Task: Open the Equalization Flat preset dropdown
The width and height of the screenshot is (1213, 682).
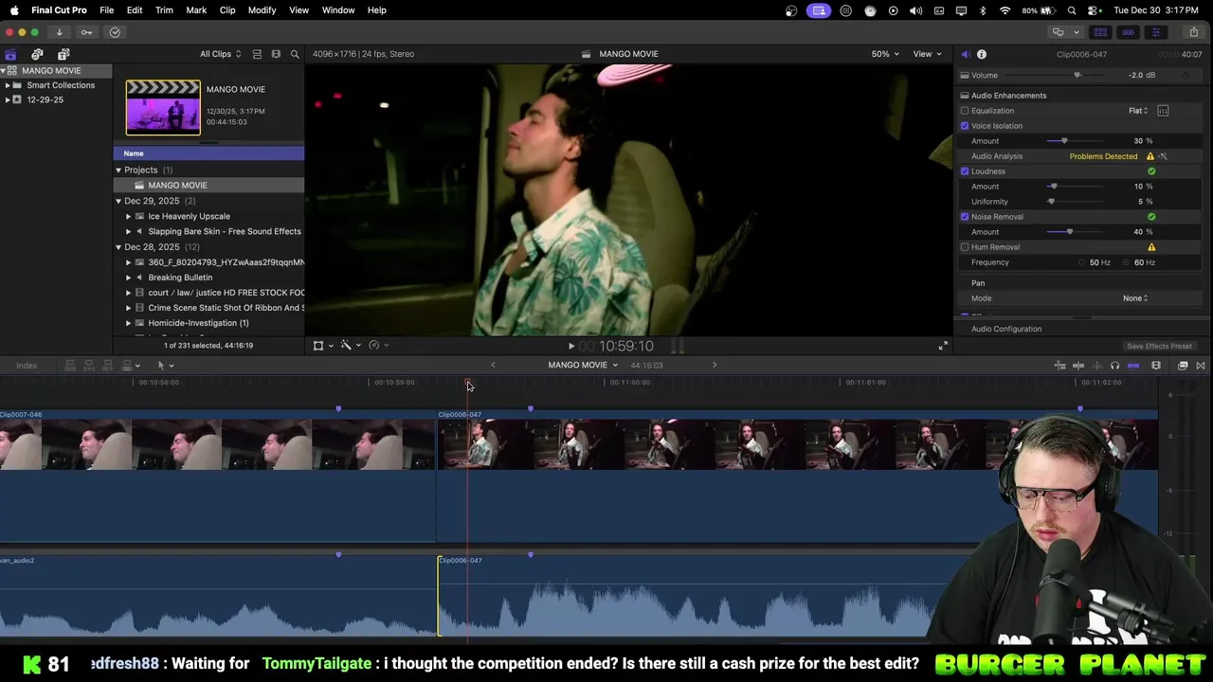Action: [1138, 111]
